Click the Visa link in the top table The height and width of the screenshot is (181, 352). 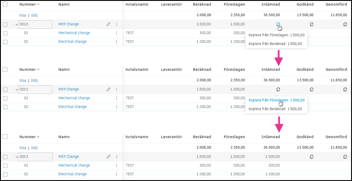(x=23, y=15)
